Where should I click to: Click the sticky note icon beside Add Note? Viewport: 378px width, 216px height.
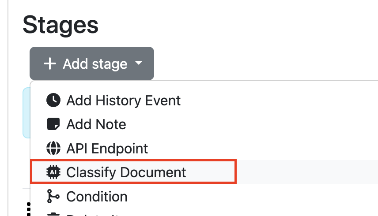coord(53,124)
